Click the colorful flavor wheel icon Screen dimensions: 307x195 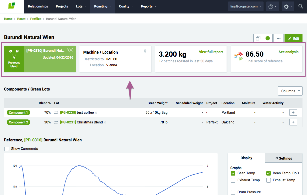(x=239, y=56)
